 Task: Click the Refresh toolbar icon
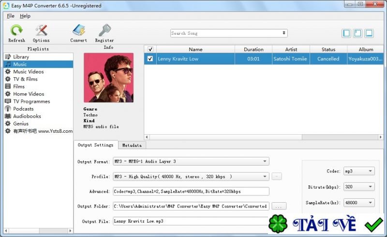pyautogui.click(x=16, y=31)
